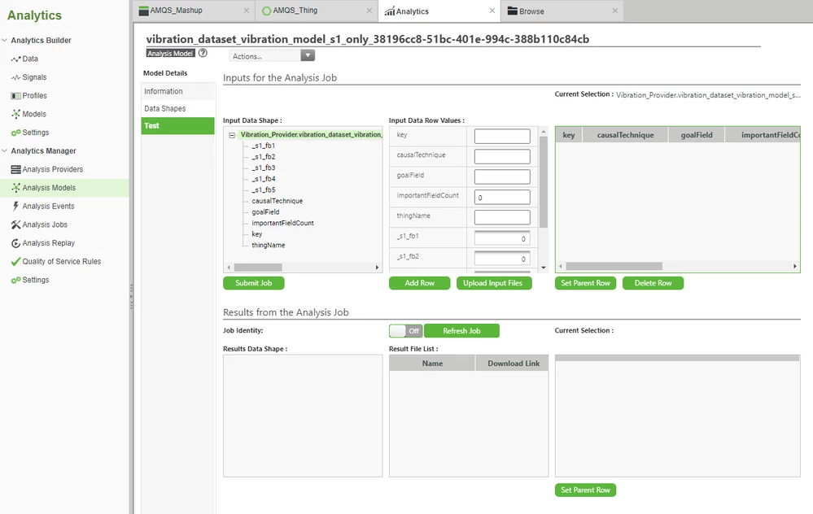The height and width of the screenshot is (514, 813).
Task: Click row values vertical scrollbar thumb
Action: click(x=544, y=182)
